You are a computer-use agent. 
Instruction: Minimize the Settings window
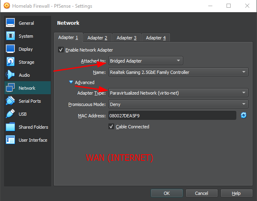[210, 6]
